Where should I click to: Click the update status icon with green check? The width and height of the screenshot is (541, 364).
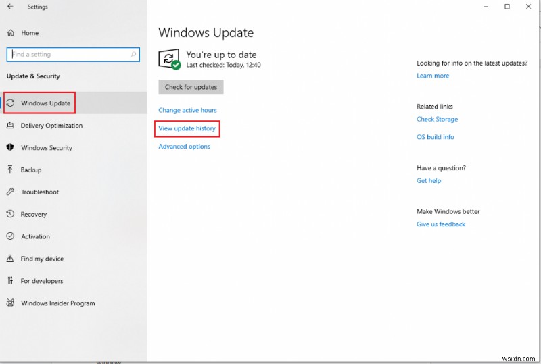[x=169, y=59]
